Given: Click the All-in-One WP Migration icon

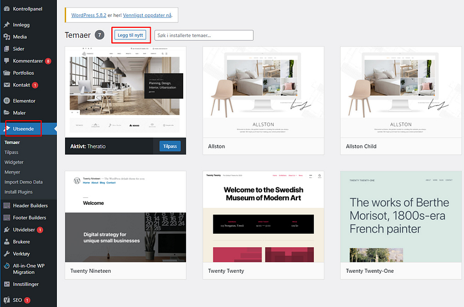Looking at the screenshot, I should 7,266.
